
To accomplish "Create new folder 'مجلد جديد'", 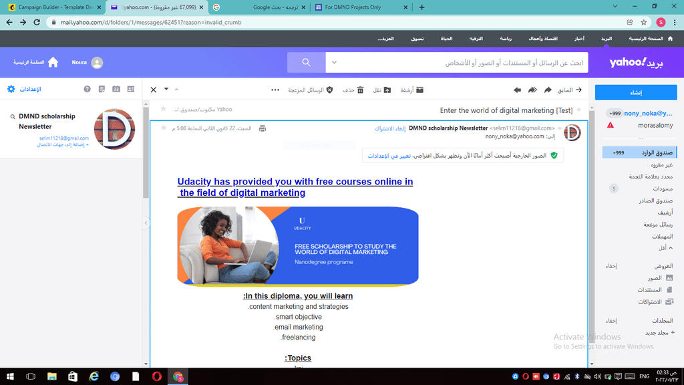I will (x=660, y=333).
